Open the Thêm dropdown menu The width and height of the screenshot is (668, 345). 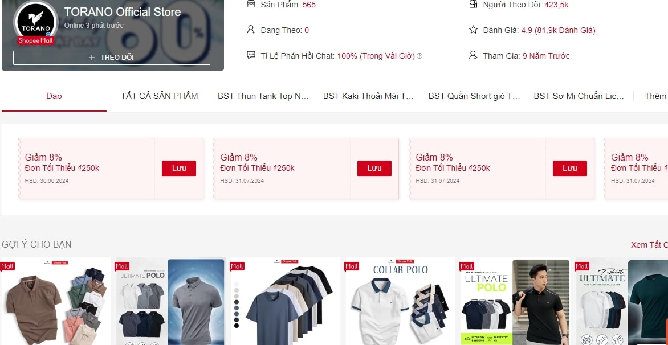point(655,96)
